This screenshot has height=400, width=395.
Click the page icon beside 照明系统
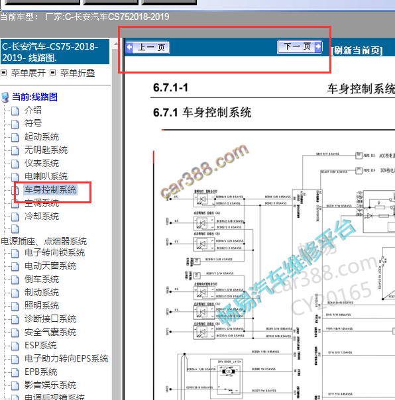pos(15,307)
